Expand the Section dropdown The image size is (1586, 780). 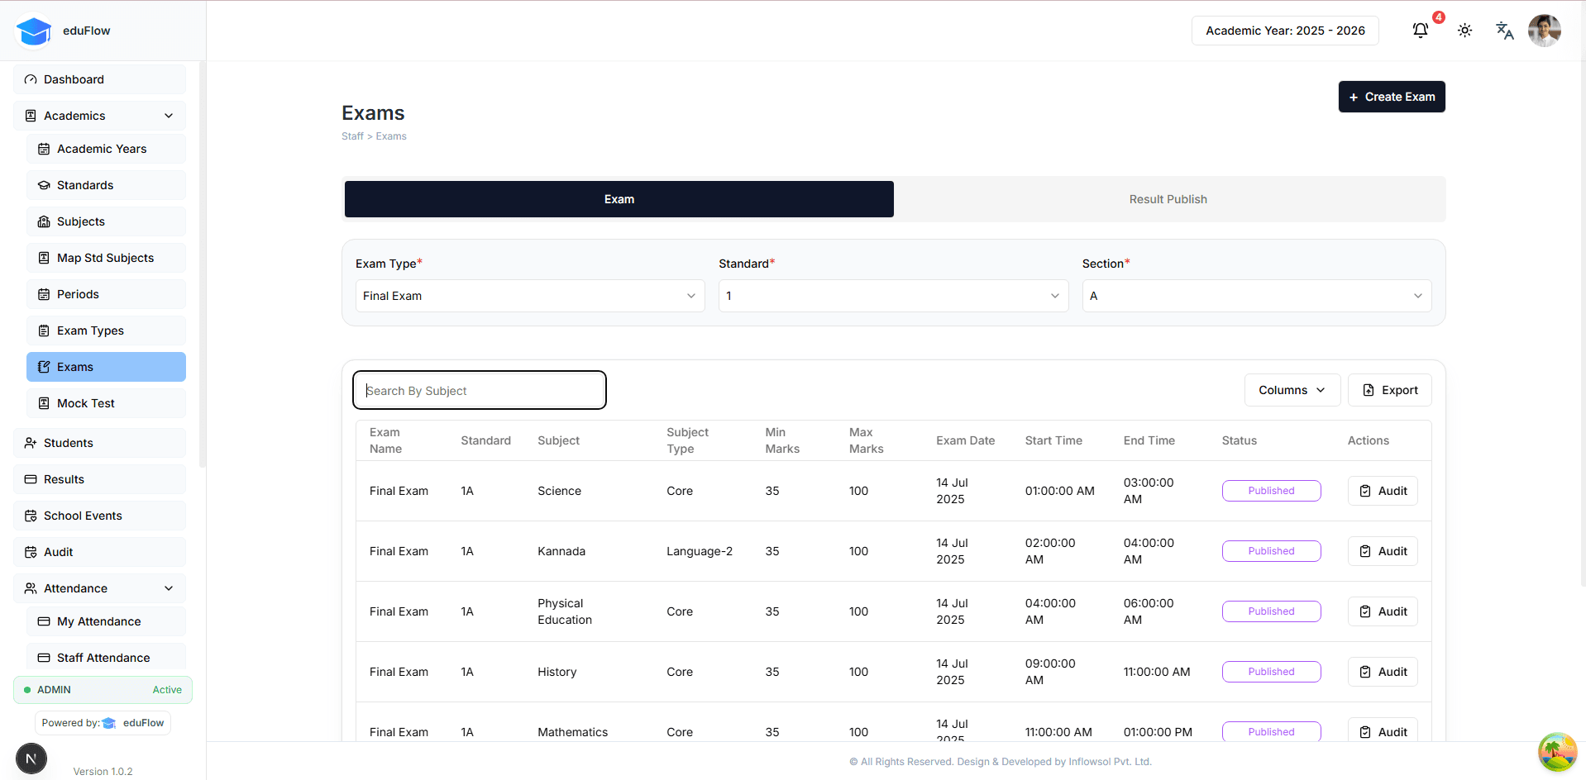[1256, 296]
